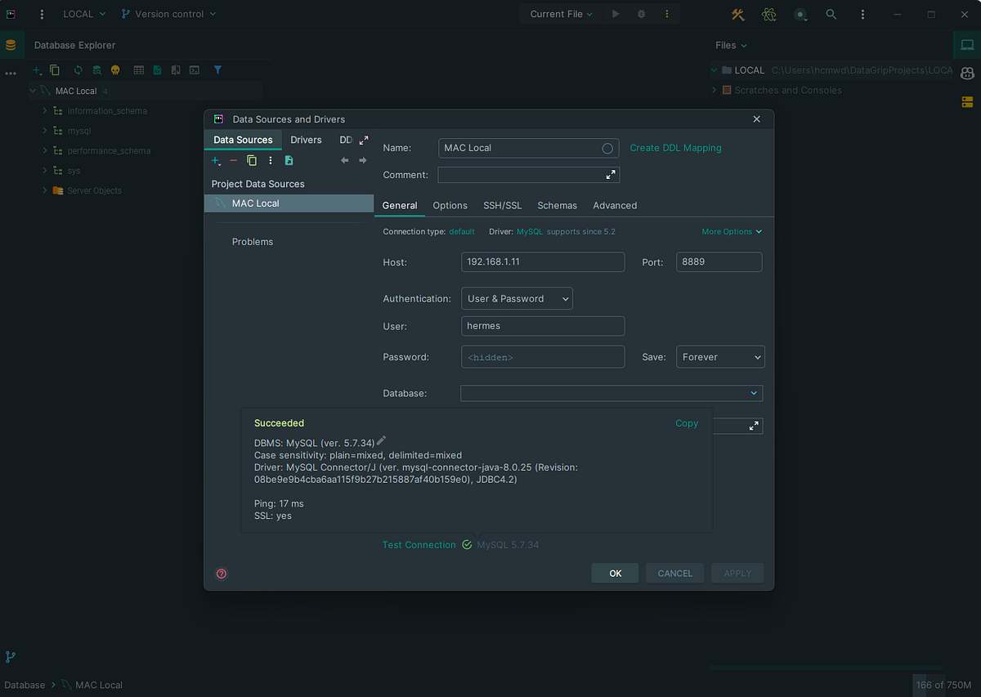Expand the performance_schema node

point(45,150)
